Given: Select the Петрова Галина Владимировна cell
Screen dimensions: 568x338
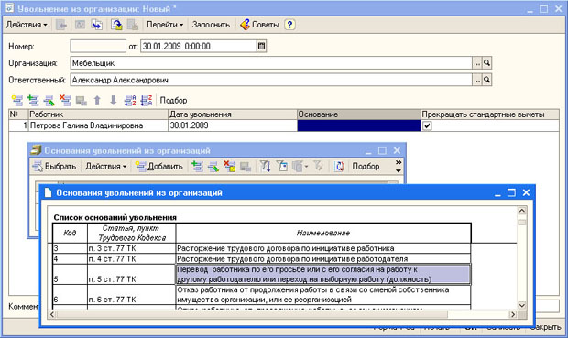Looking at the screenshot, I should tap(98, 125).
